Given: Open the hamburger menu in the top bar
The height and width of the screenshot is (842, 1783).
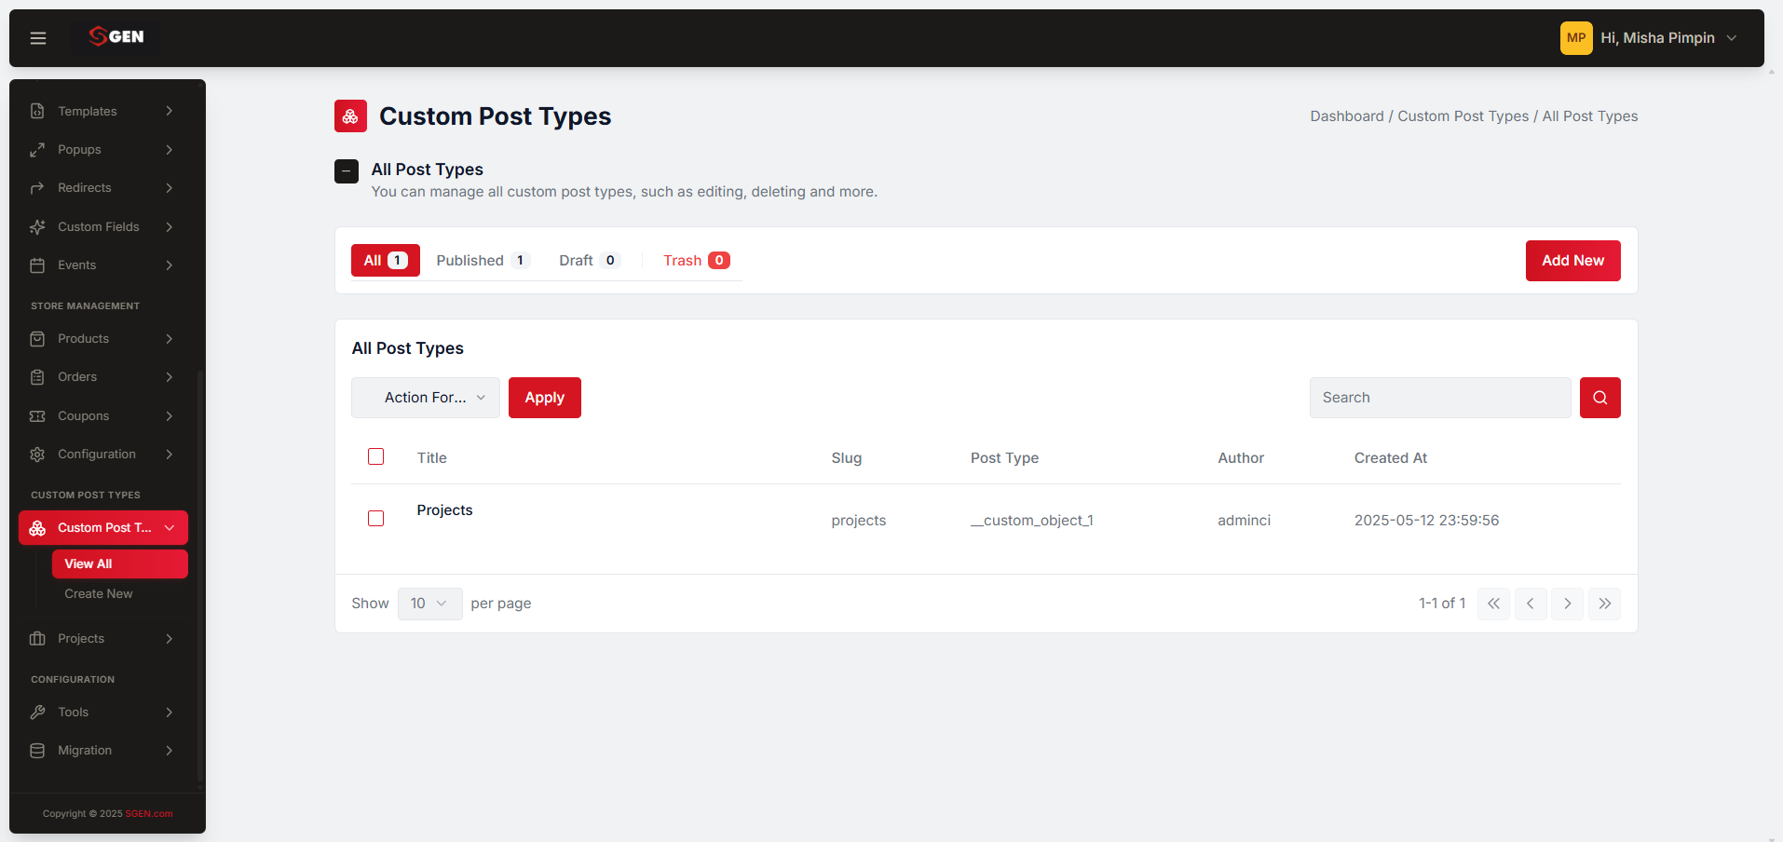Looking at the screenshot, I should point(38,38).
